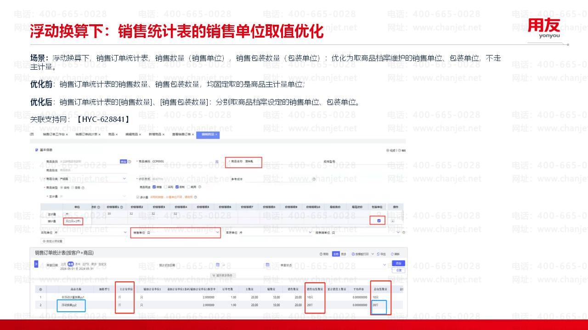Expand the 按模板打印 dropdown arrow
The image size is (588, 330).
(x=373, y=254)
